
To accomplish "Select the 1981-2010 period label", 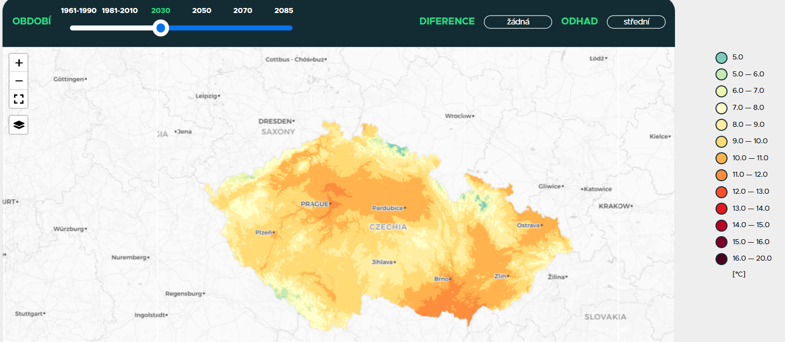I will click(119, 10).
